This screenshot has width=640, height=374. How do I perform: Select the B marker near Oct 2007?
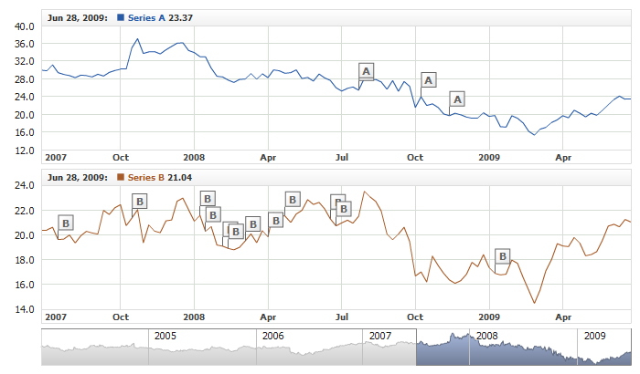[x=139, y=202]
